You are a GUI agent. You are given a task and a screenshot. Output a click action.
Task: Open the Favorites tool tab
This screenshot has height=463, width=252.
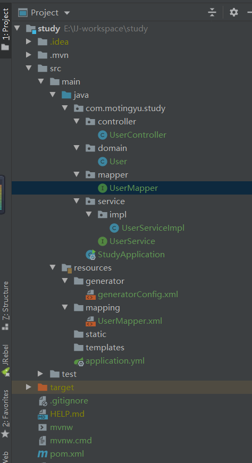point(6,414)
